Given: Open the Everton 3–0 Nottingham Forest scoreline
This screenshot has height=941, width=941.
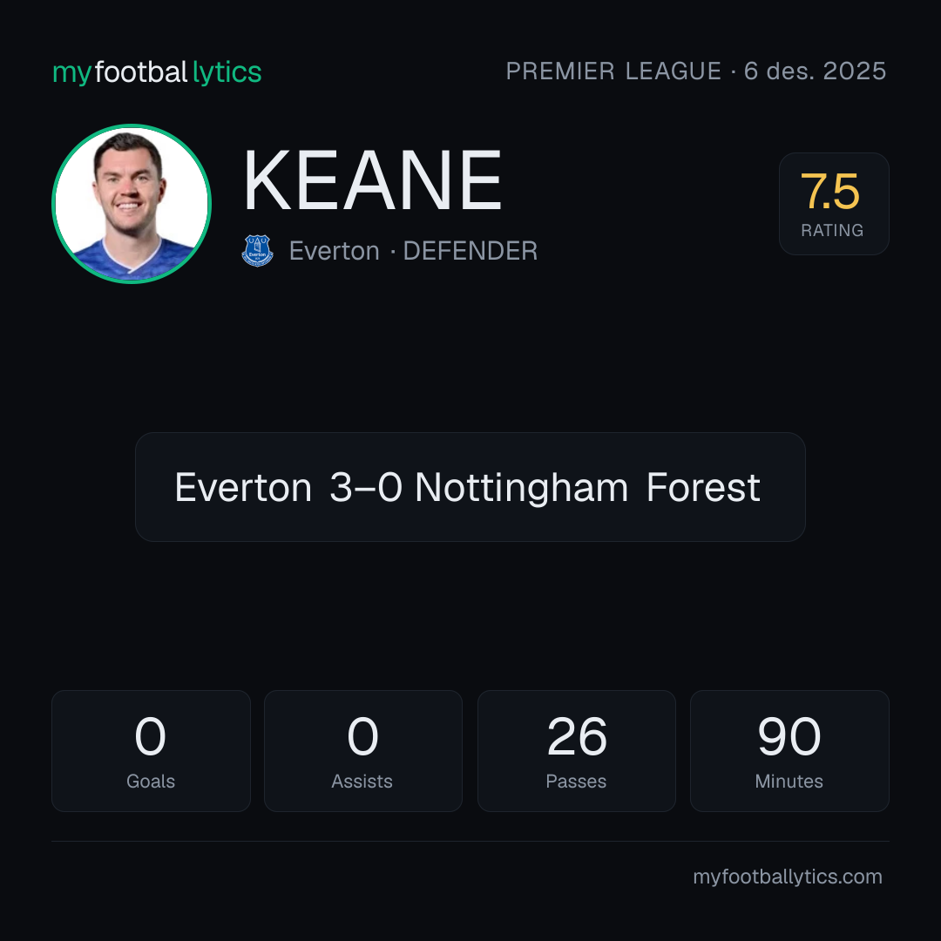Looking at the screenshot, I should pyautogui.click(x=470, y=487).
